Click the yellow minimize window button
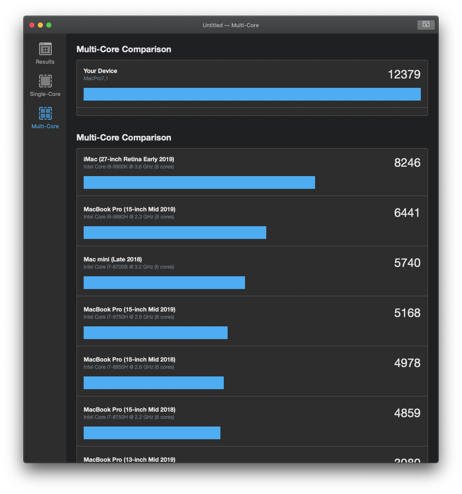Viewport: 462px width, 494px height. pos(40,25)
